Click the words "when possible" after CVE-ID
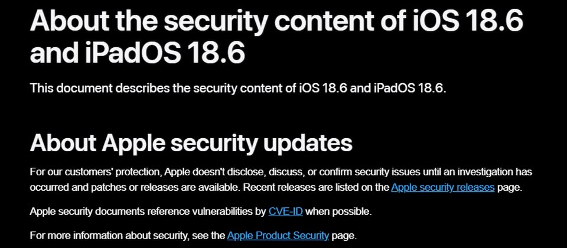567x248 pixels. [x=338, y=211]
